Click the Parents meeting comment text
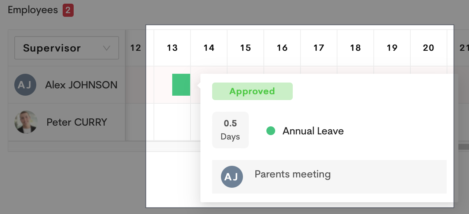 pyautogui.click(x=292, y=174)
